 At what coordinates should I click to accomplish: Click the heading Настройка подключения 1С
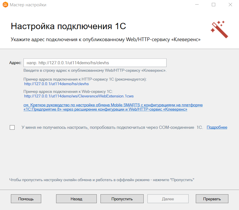click(x=68, y=26)
